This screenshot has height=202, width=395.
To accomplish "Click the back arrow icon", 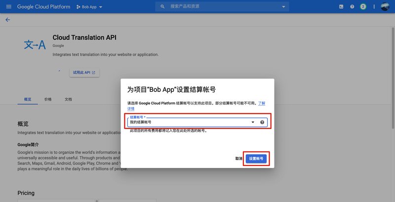I will (x=8, y=20).
